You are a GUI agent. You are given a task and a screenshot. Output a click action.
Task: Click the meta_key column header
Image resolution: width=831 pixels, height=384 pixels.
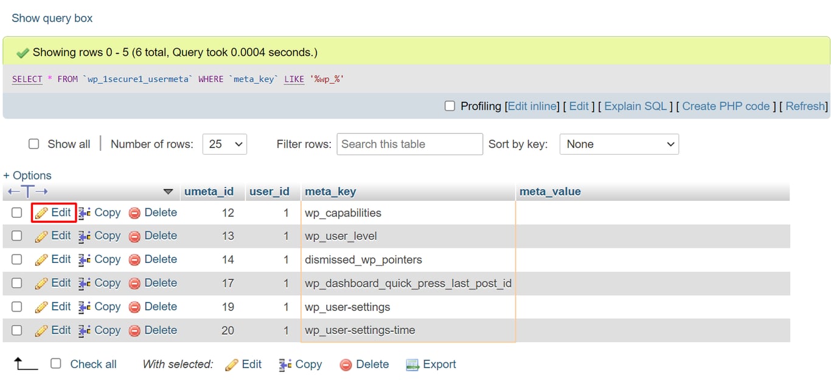(329, 191)
